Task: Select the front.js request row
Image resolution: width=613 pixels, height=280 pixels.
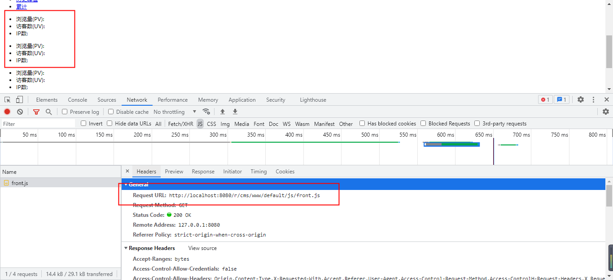Action: click(x=61, y=183)
